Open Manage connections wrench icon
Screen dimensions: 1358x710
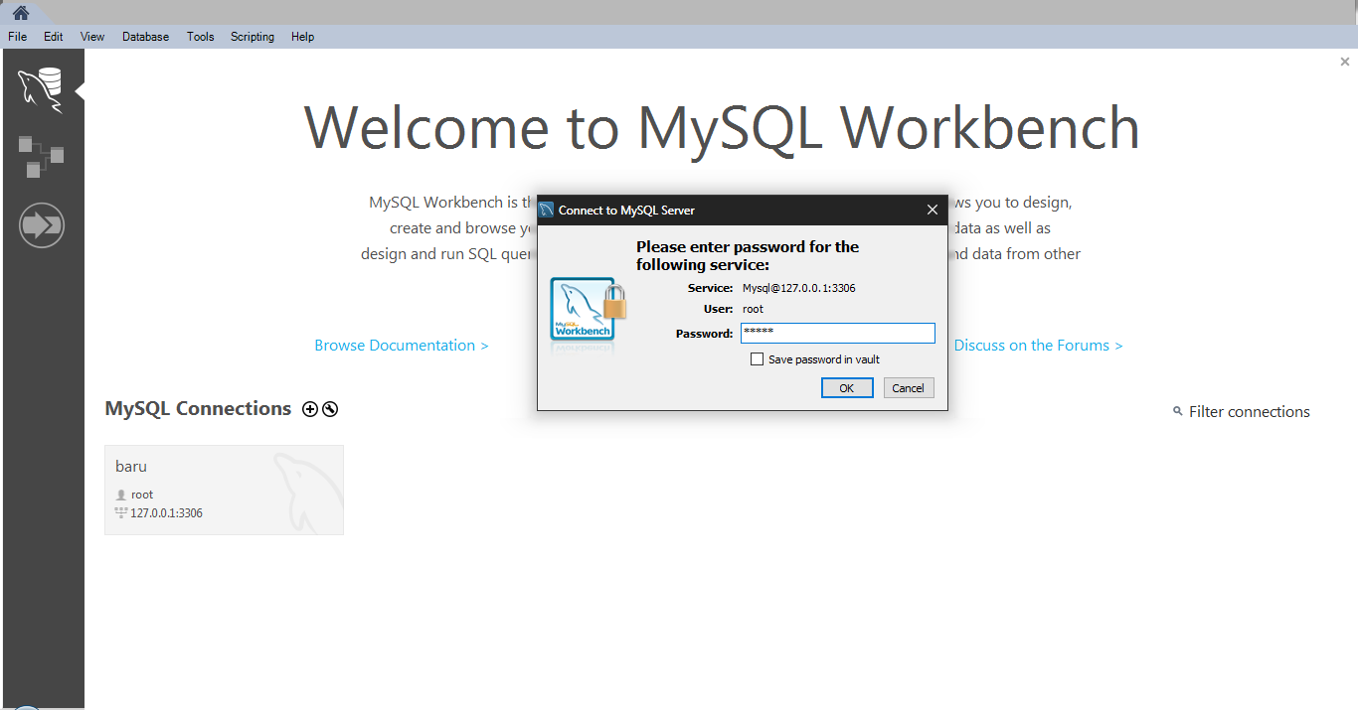pyautogui.click(x=330, y=409)
